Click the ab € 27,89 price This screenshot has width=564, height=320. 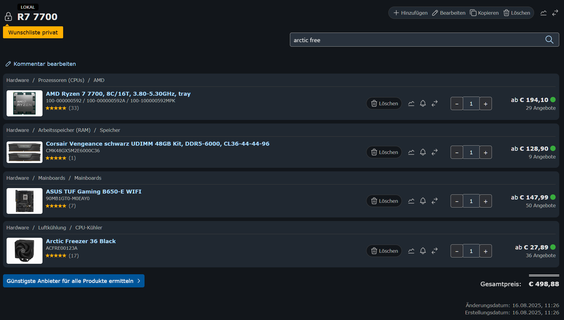pyautogui.click(x=532, y=247)
